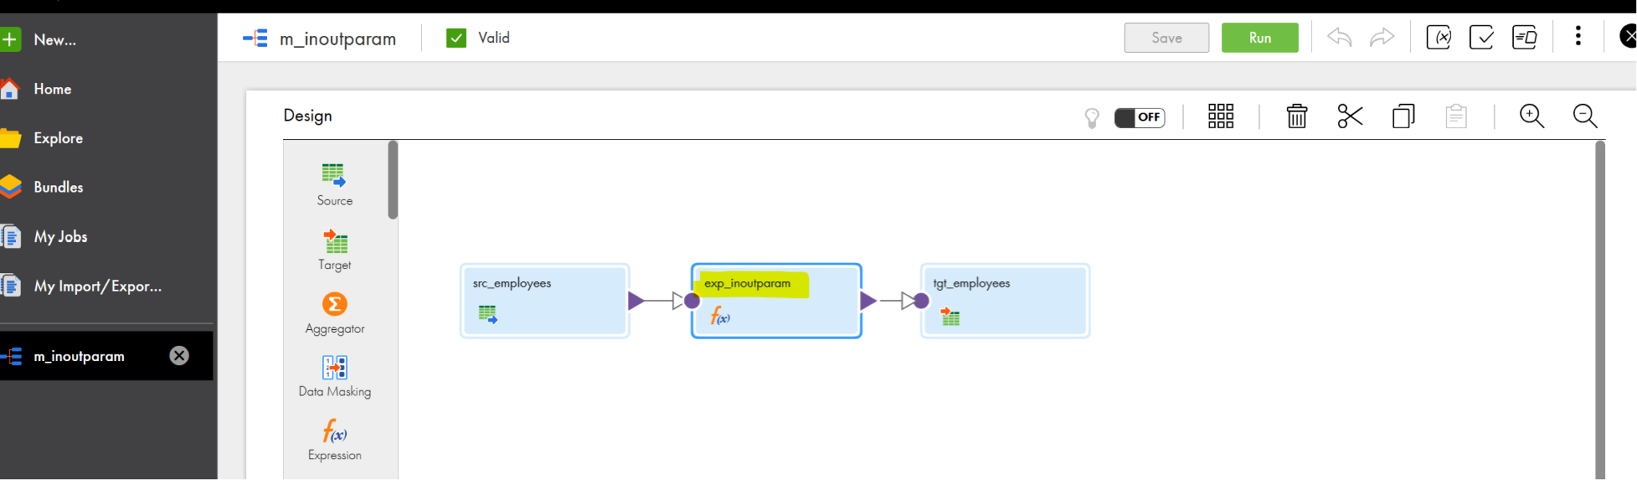This screenshot has width=1637, height=480.
Task: Zoom out of the design canvas
Action: point(1584,117)
